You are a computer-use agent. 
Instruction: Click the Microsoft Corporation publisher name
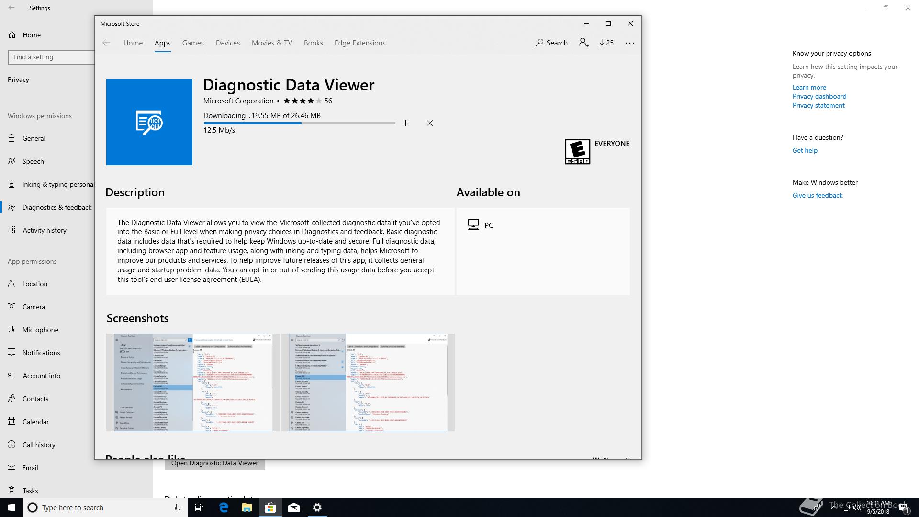pyautogui.click(x=238, y=101)
